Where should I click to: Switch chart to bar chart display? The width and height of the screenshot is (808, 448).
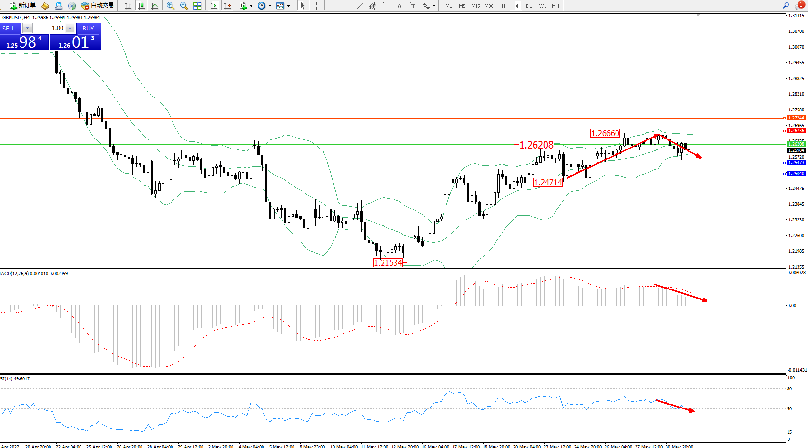[128, 6]
